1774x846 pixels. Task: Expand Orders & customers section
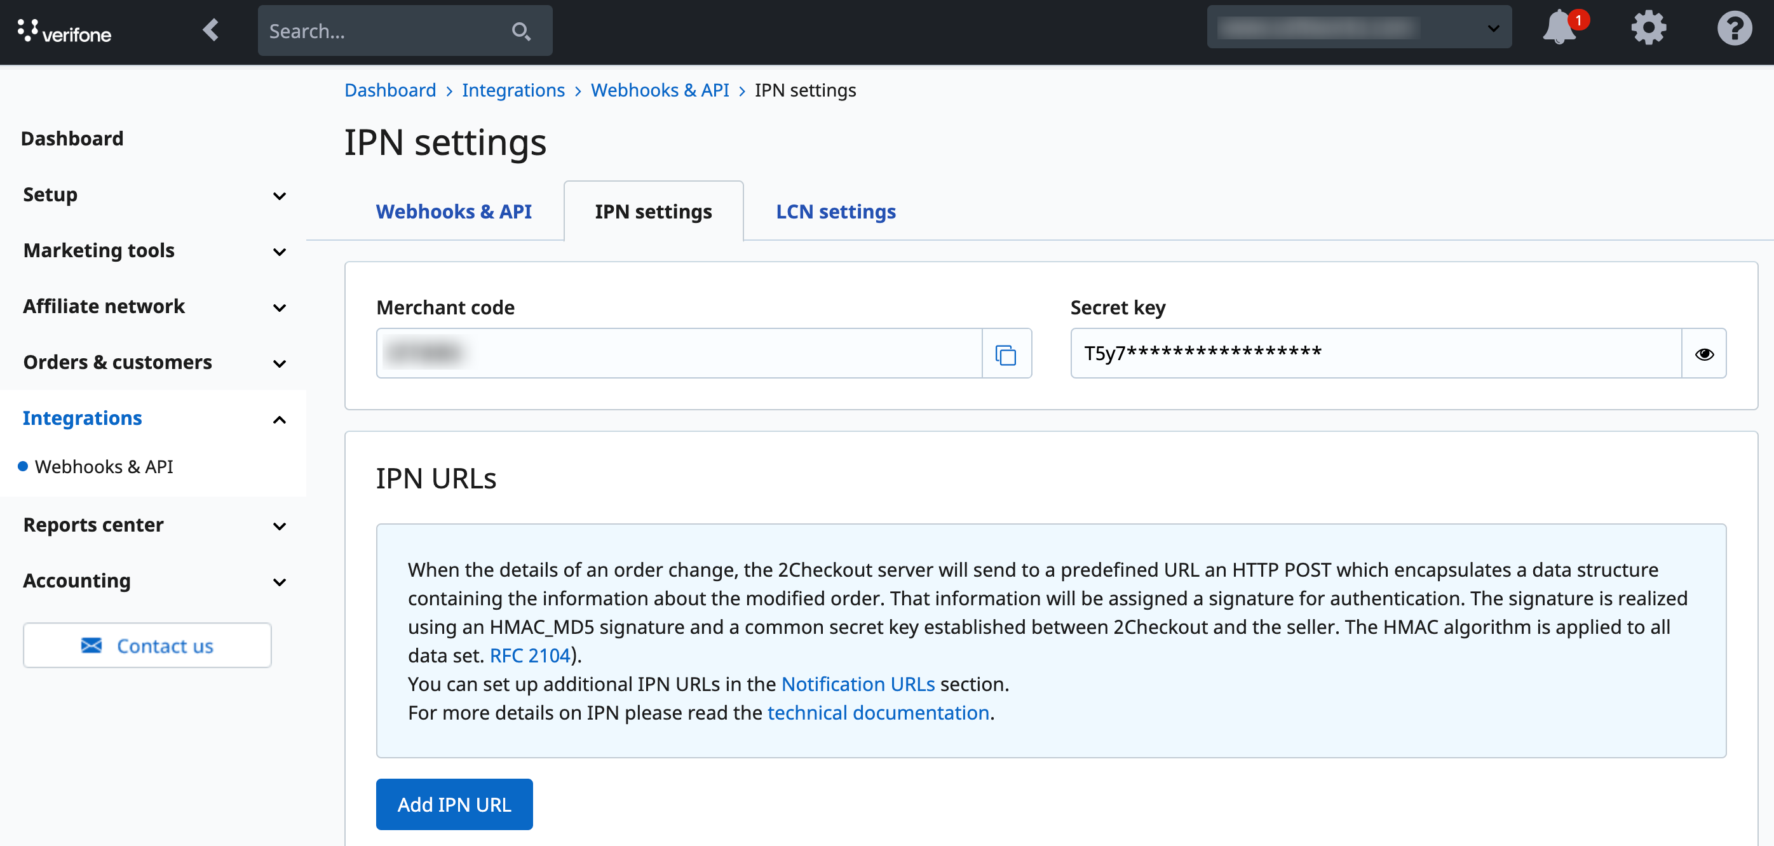(x=154, y=362)
